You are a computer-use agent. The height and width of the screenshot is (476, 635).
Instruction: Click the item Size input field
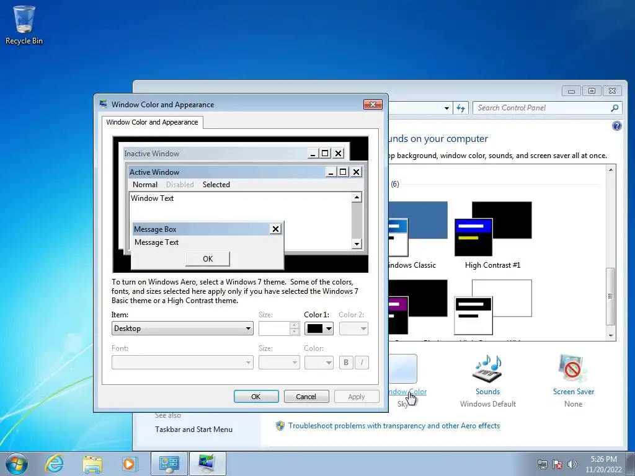tap(274, 328)
